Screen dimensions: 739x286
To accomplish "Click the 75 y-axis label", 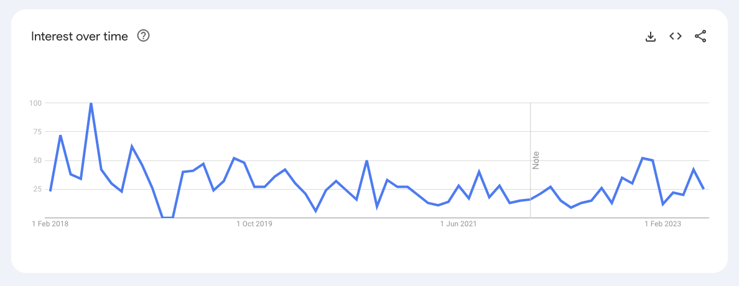I will click(37, 132).
